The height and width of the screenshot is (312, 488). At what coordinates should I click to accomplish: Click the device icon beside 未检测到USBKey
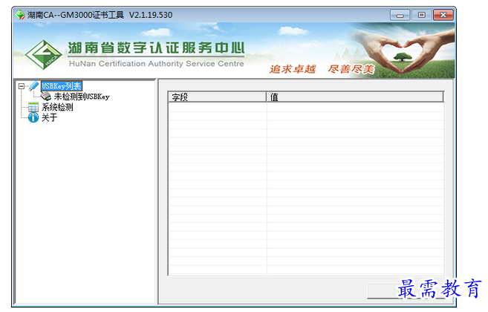tap(46, 97)
